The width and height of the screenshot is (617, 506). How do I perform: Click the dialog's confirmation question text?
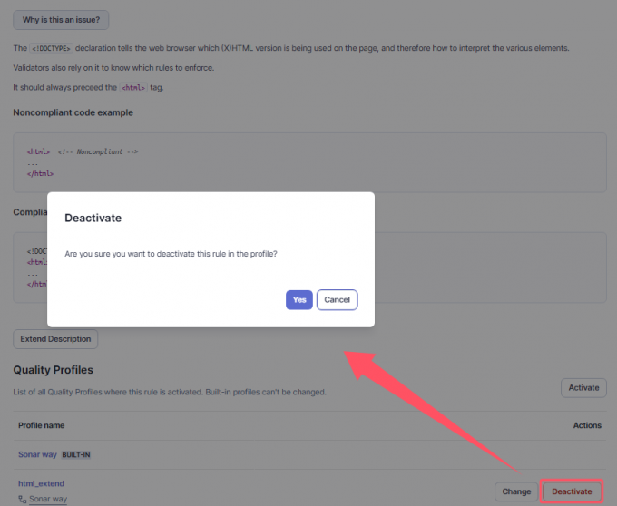(171, 254)
